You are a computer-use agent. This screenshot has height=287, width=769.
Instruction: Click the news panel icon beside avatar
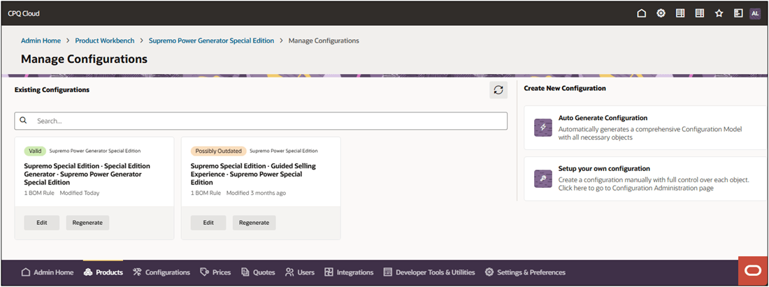tap(738, 14)
